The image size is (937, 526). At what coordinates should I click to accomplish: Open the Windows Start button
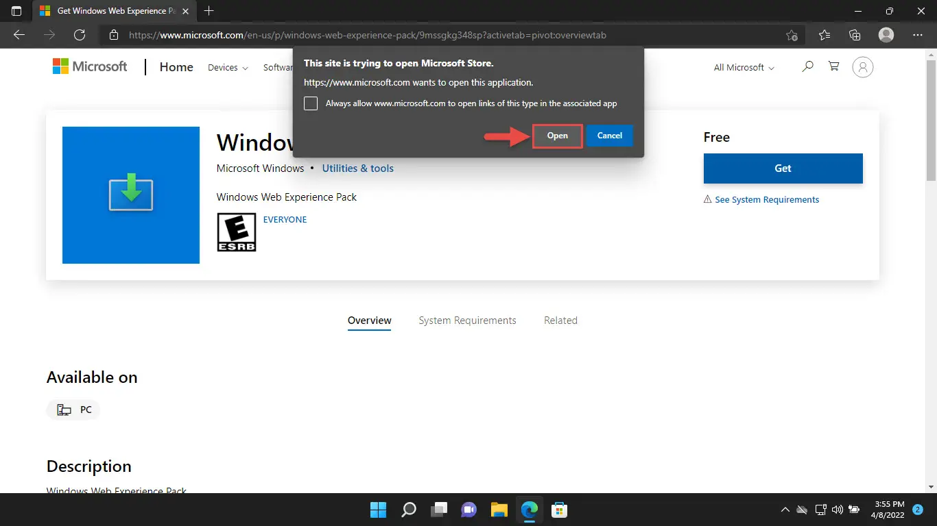[378, 510]
